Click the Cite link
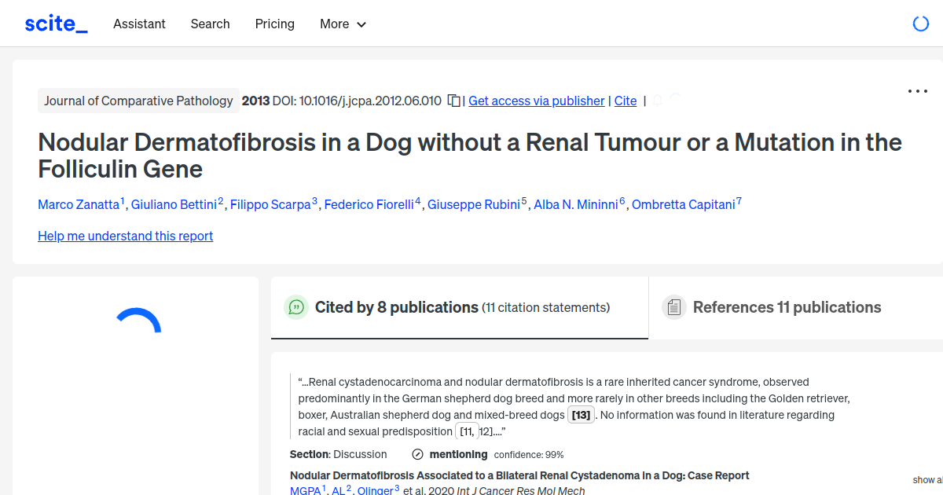Viewport: 943px width, 495px height. pyautogui.click(x=626, y=101)
